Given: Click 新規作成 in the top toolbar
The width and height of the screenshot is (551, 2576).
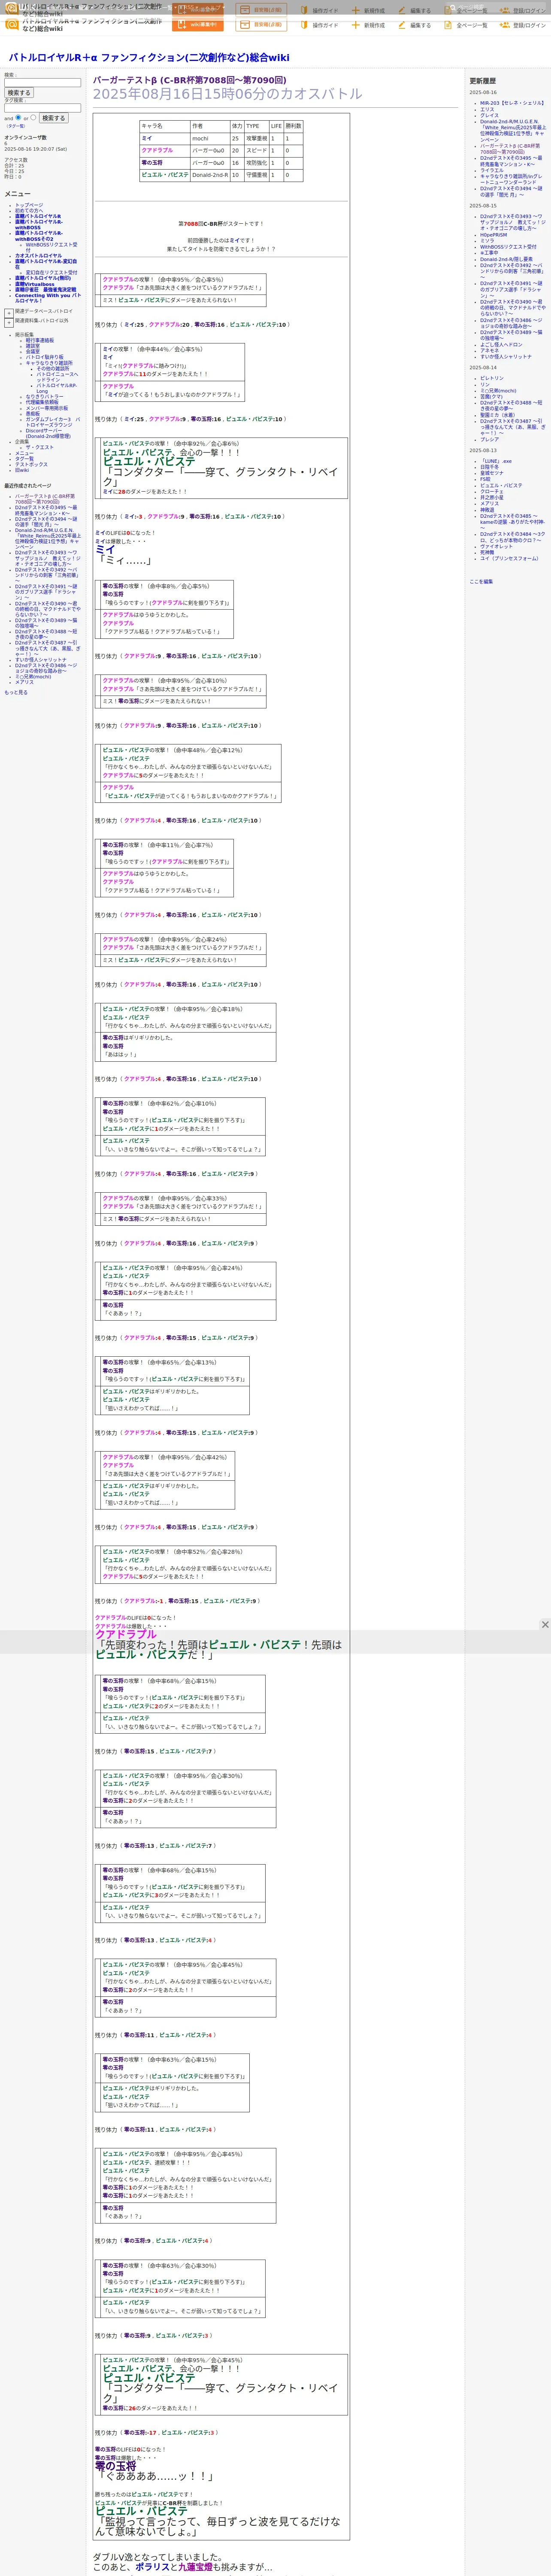Looking at the screenshot, I should coord(368,25).
